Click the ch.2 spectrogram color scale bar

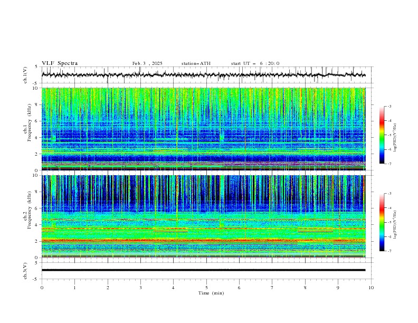(x=382, y=222)
